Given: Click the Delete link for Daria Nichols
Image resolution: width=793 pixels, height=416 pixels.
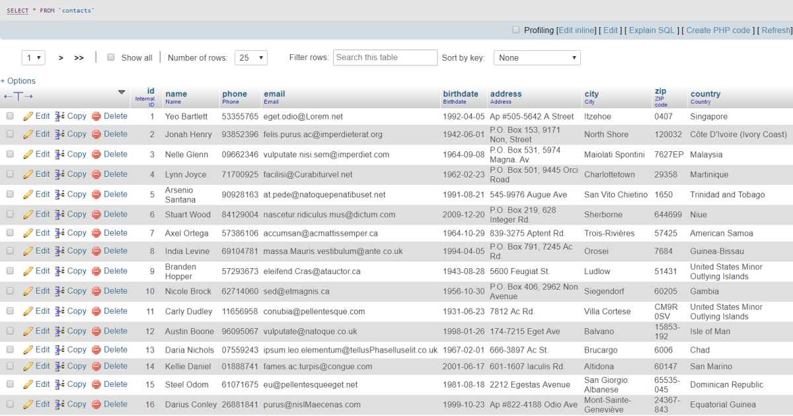Looking at the screenshot, I should click(x=116, y=350).
